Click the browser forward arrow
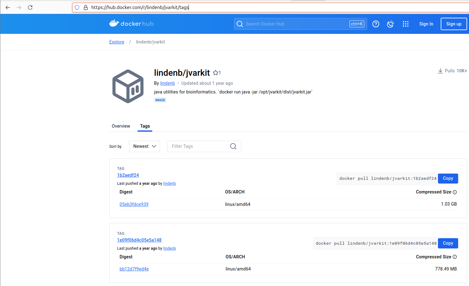The image size is (469, 286). point(19,7)
